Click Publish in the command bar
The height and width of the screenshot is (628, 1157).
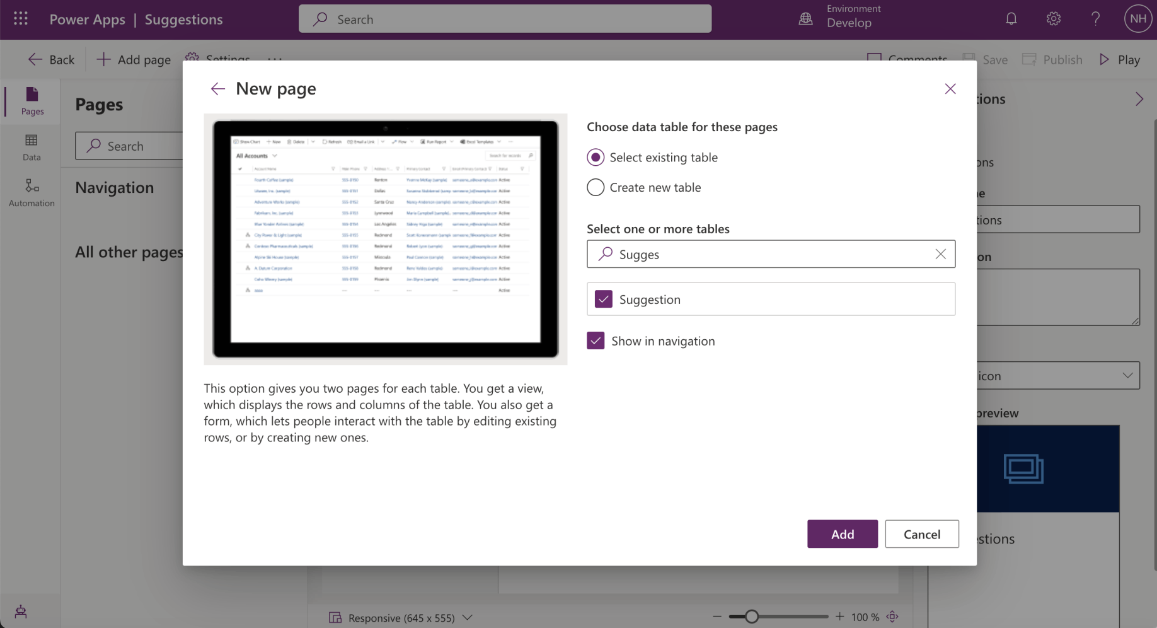click(x=1052, y=59)
